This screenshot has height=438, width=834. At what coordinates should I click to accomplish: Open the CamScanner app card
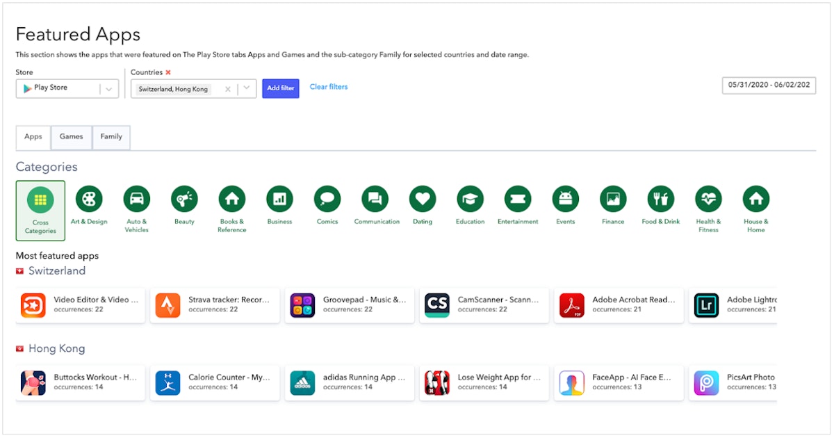[484, 305]
